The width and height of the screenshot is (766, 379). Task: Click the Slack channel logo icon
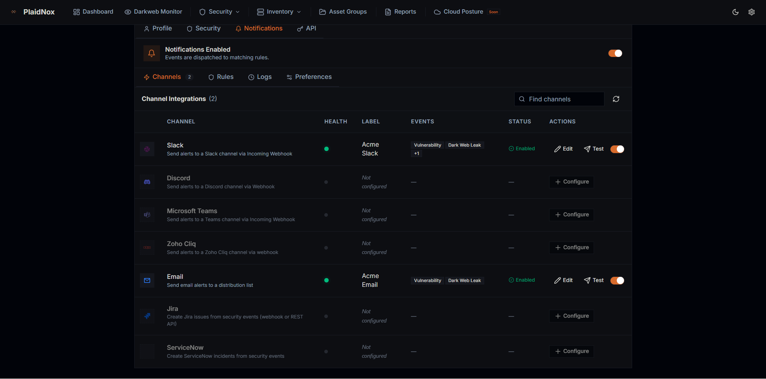coord(147,149)
